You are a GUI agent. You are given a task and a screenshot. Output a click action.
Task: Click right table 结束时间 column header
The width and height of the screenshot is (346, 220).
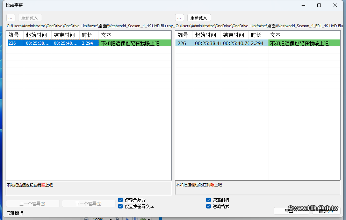[x=235, y=35]
